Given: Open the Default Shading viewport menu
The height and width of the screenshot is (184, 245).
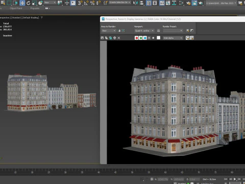Looking at the screenshot, I should (x=31, y=17).
